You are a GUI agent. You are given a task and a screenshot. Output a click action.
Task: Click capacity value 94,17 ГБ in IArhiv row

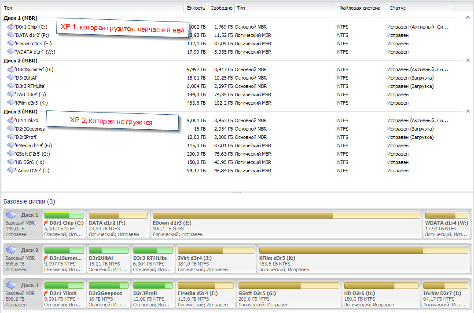[196, 171]
